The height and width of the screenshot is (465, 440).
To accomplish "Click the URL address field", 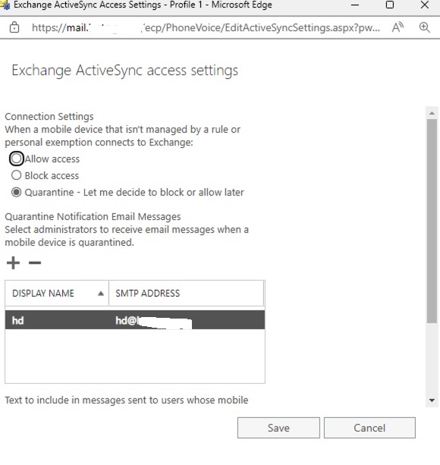I will (206, 27).
